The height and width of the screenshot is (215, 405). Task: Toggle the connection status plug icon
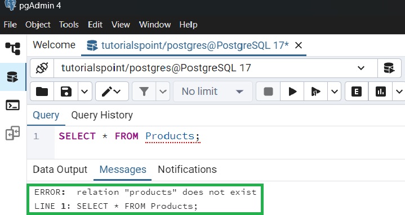click(x=42, y=68)
